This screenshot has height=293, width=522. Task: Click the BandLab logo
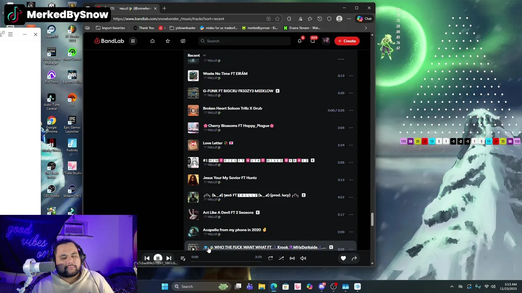pos(109,41)
